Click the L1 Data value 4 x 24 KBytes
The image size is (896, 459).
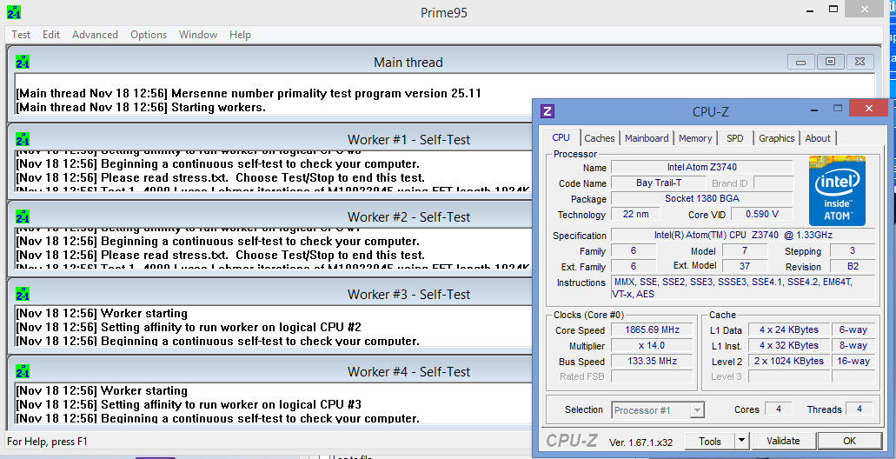[x=788, y=329]
